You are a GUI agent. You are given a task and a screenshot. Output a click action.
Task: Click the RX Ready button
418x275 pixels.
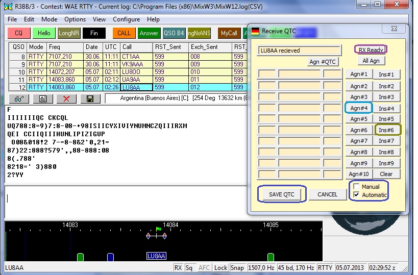[x=371, y=50]
